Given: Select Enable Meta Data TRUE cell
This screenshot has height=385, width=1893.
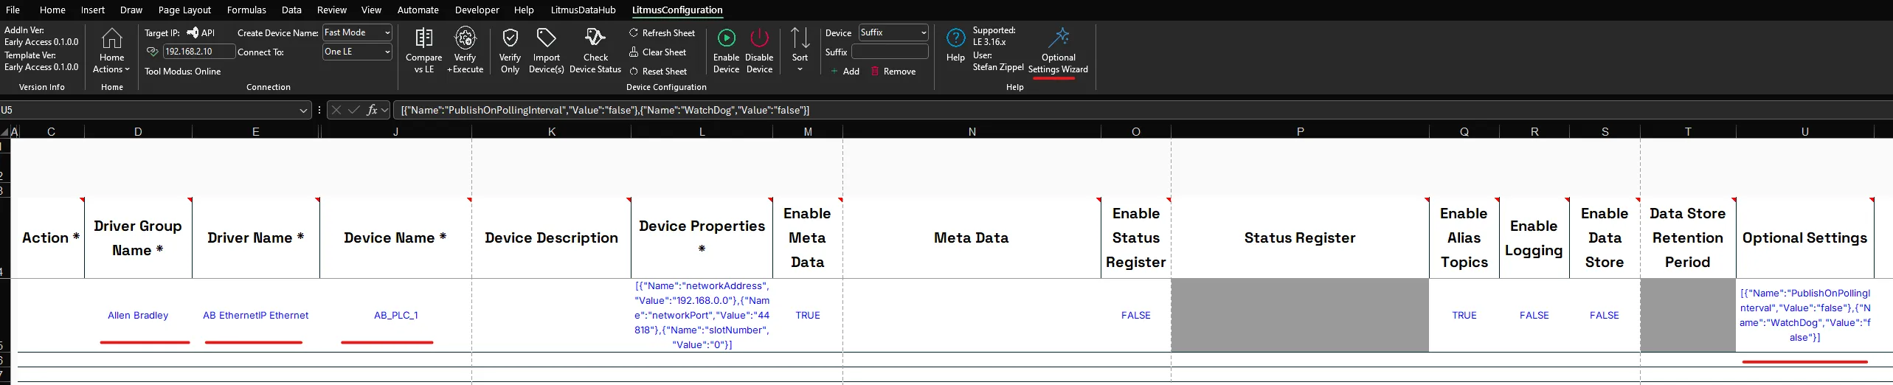Looking at the screenshot, I should pos(807,315).
